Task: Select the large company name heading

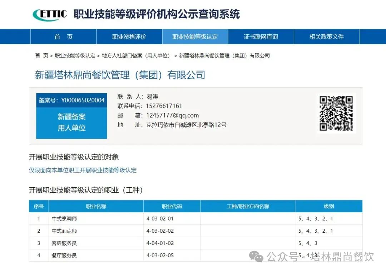Action: pos(120,75)
